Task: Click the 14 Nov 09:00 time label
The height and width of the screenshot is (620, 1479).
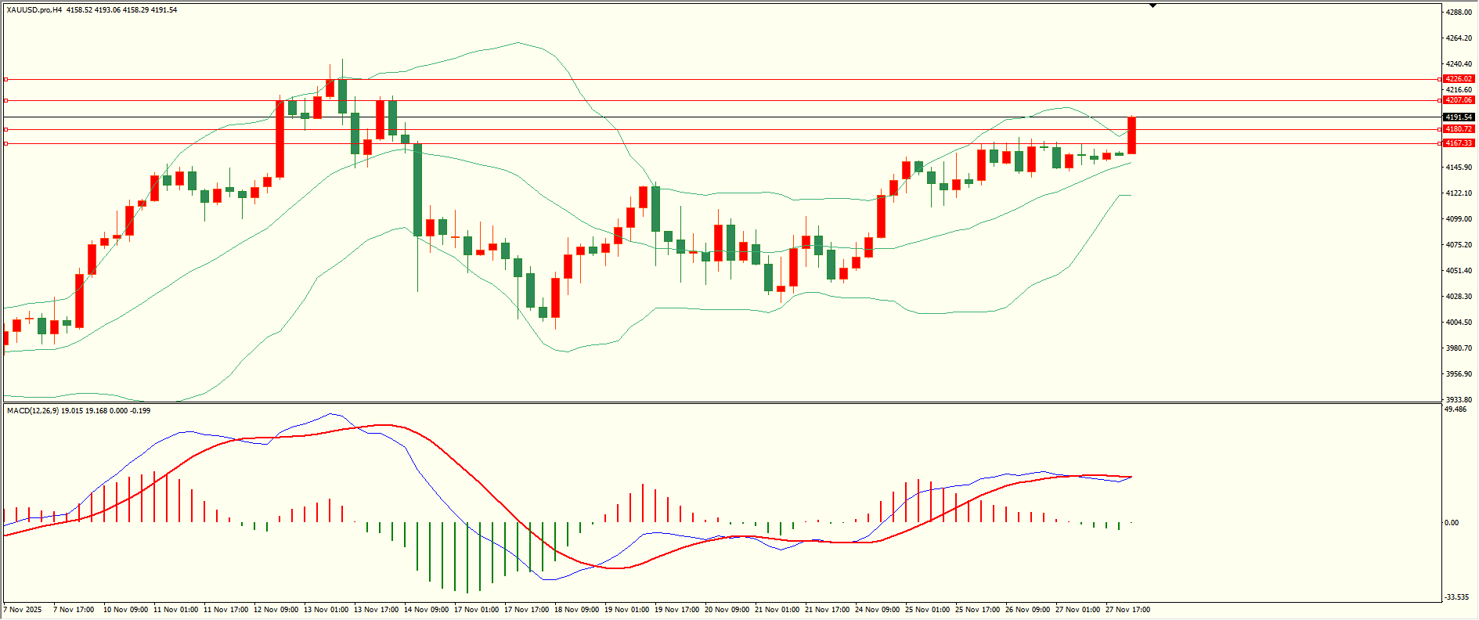Action: pyautogui.click(x=426, y=609)
